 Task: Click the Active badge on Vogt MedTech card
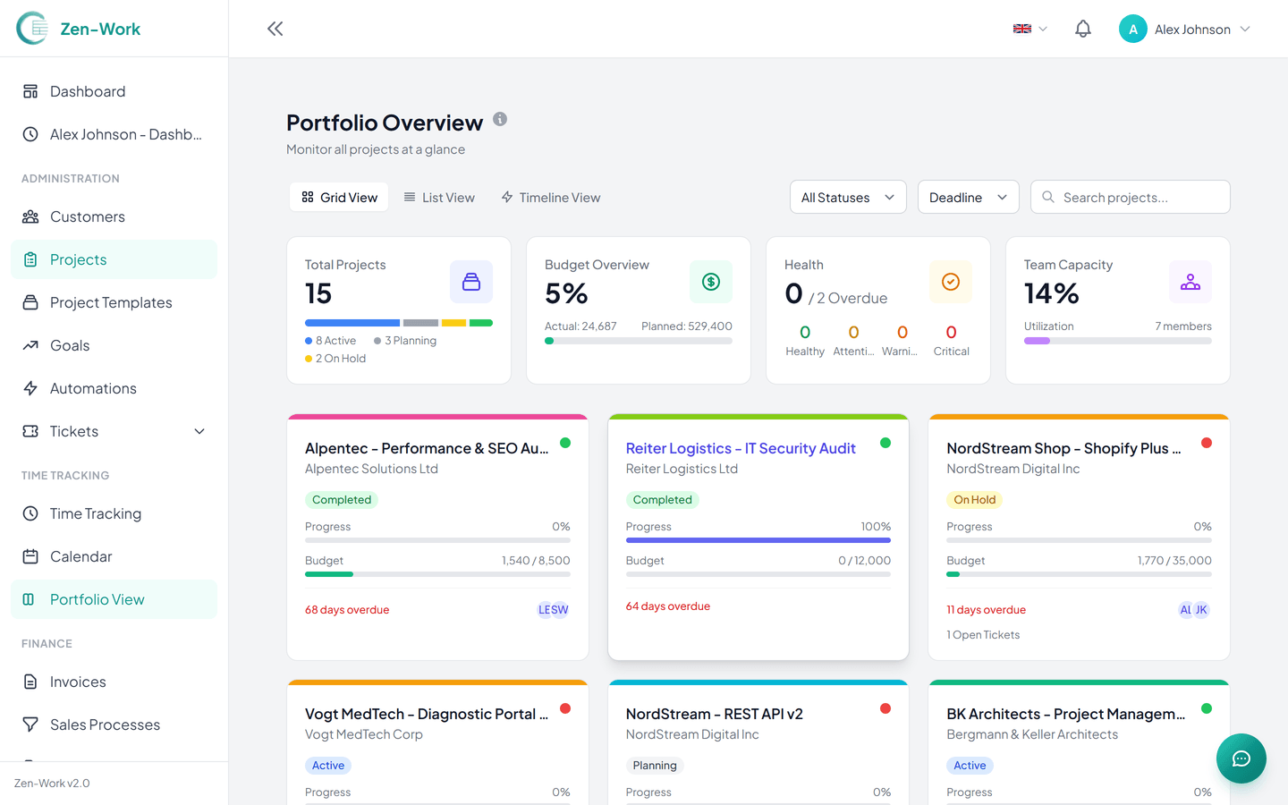point(328,766)
